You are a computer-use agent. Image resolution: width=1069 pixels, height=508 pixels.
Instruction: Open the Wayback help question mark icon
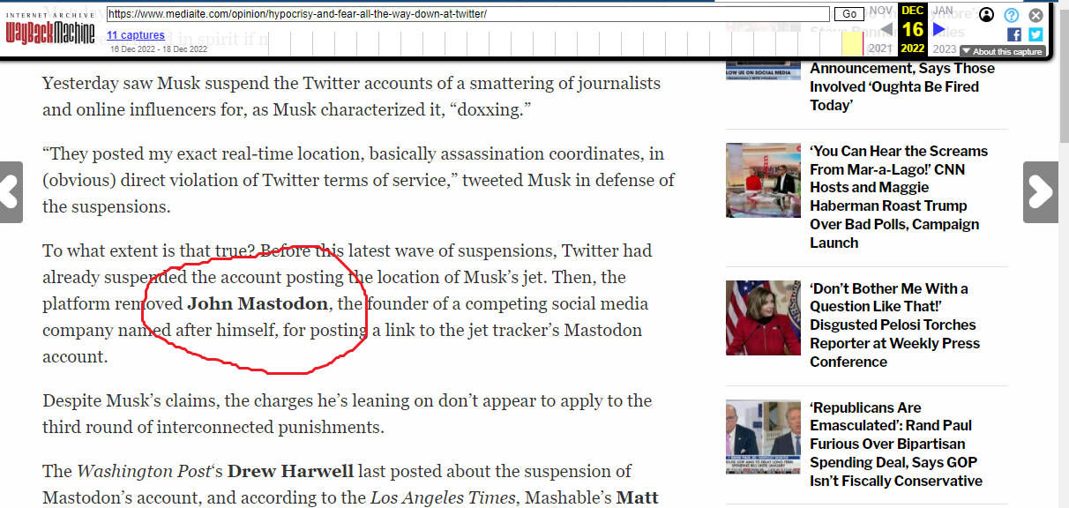point(1012,15)
